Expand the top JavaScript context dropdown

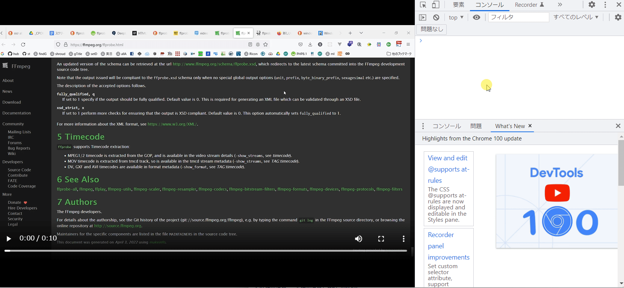(456, 18)
